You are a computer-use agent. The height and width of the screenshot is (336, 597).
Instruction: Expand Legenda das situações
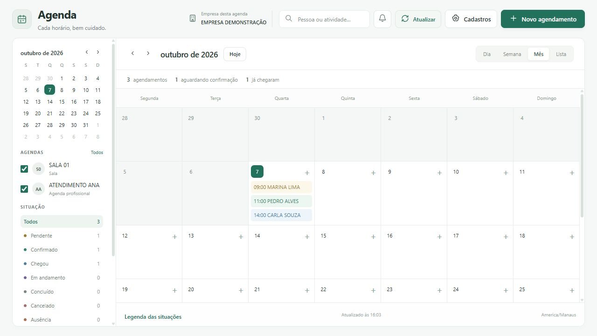click(x=153, y=317)
